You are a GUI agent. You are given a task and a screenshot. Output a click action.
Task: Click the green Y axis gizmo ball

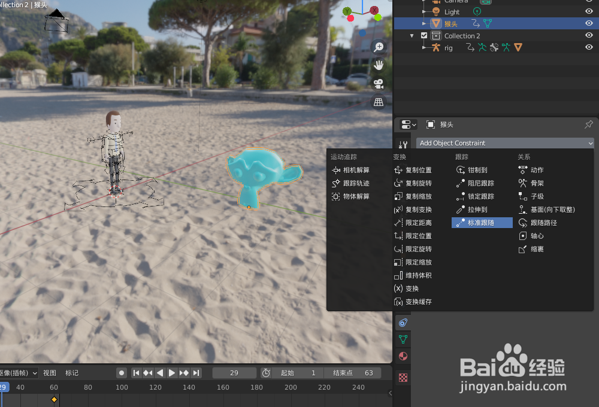[347, 11]
